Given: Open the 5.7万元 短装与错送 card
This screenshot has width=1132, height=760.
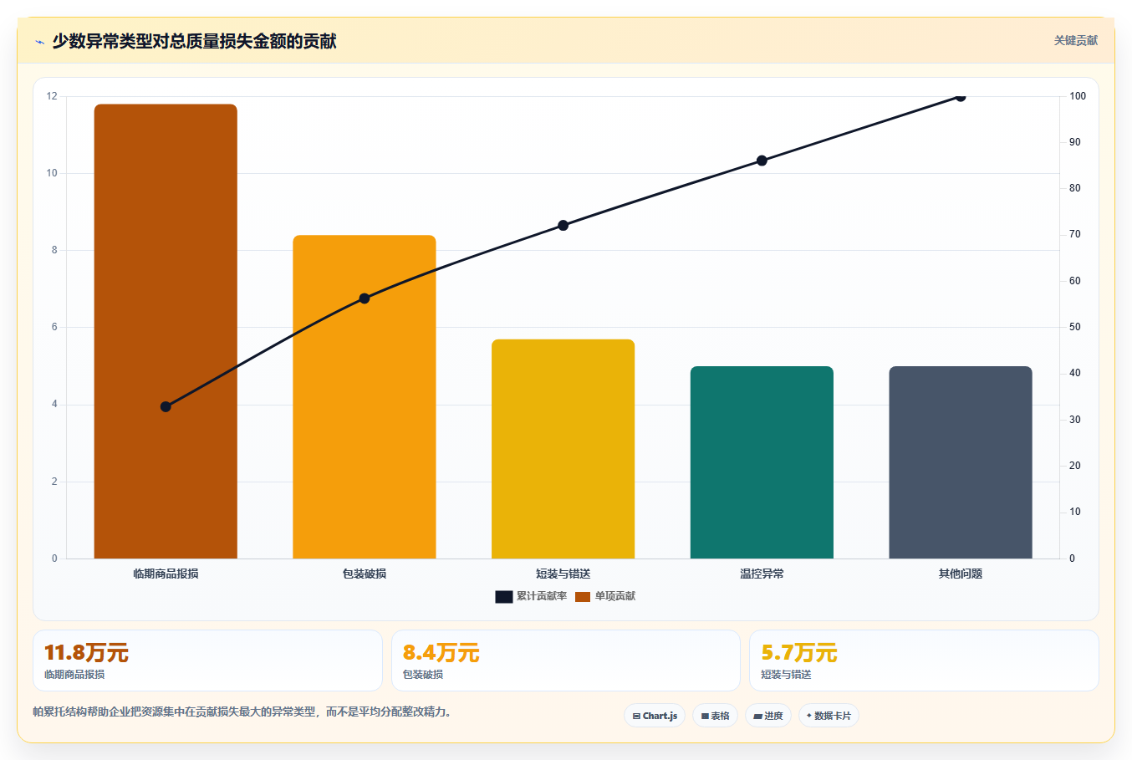Looking at the screenshot, I should [x=924, y=661].
